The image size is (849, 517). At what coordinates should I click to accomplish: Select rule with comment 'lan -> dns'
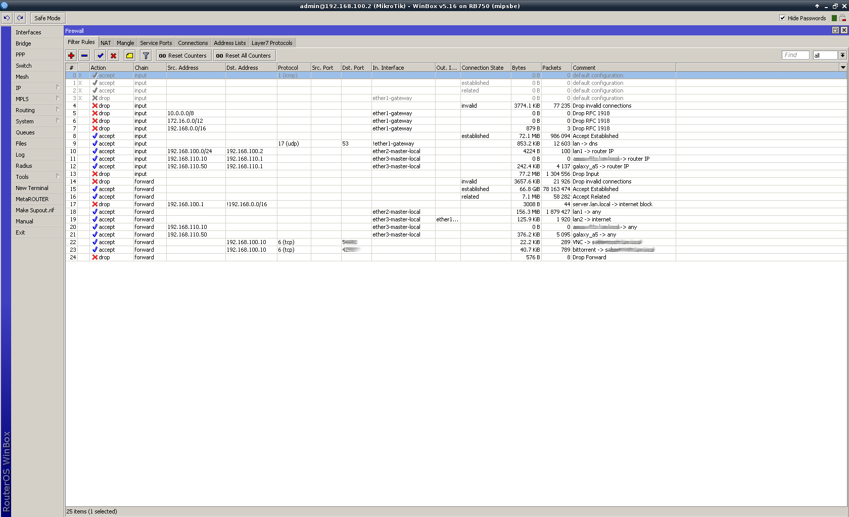456,144
